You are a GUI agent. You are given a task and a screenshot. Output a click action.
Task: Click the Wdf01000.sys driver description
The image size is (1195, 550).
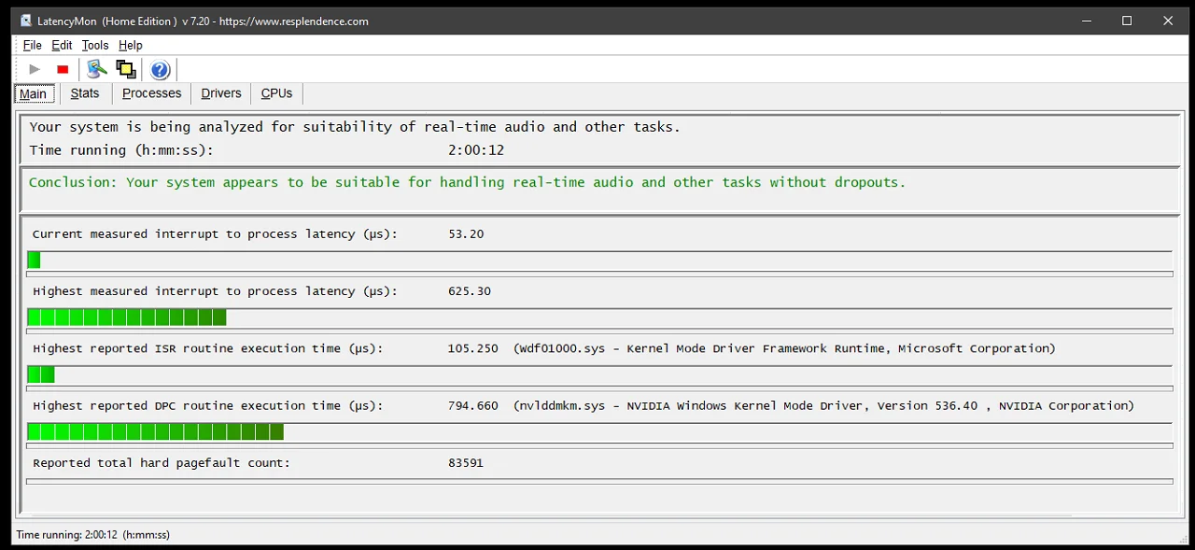click(x=784, y=348)
